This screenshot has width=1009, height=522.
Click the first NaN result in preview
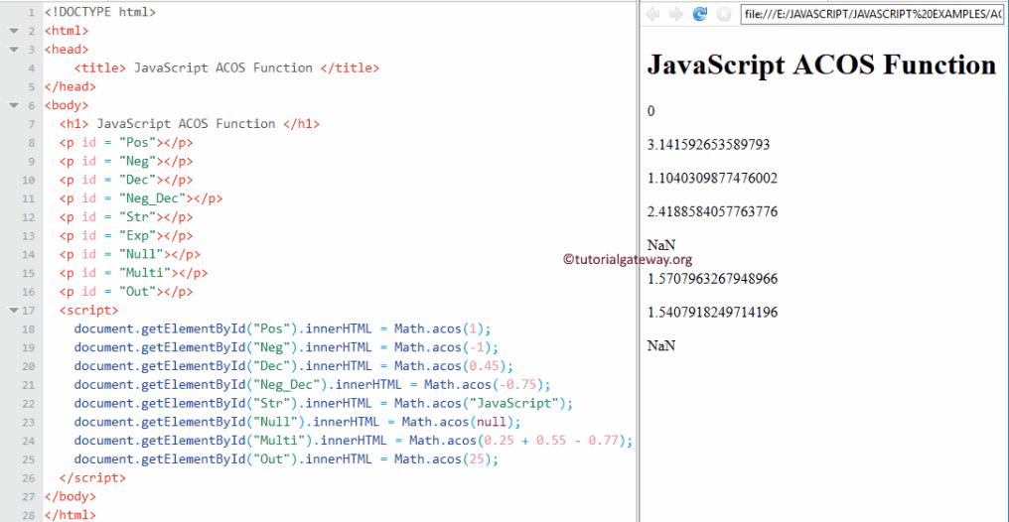[x=660, y=245]
